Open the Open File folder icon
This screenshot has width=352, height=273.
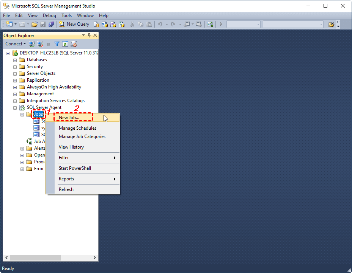[35, 24]
